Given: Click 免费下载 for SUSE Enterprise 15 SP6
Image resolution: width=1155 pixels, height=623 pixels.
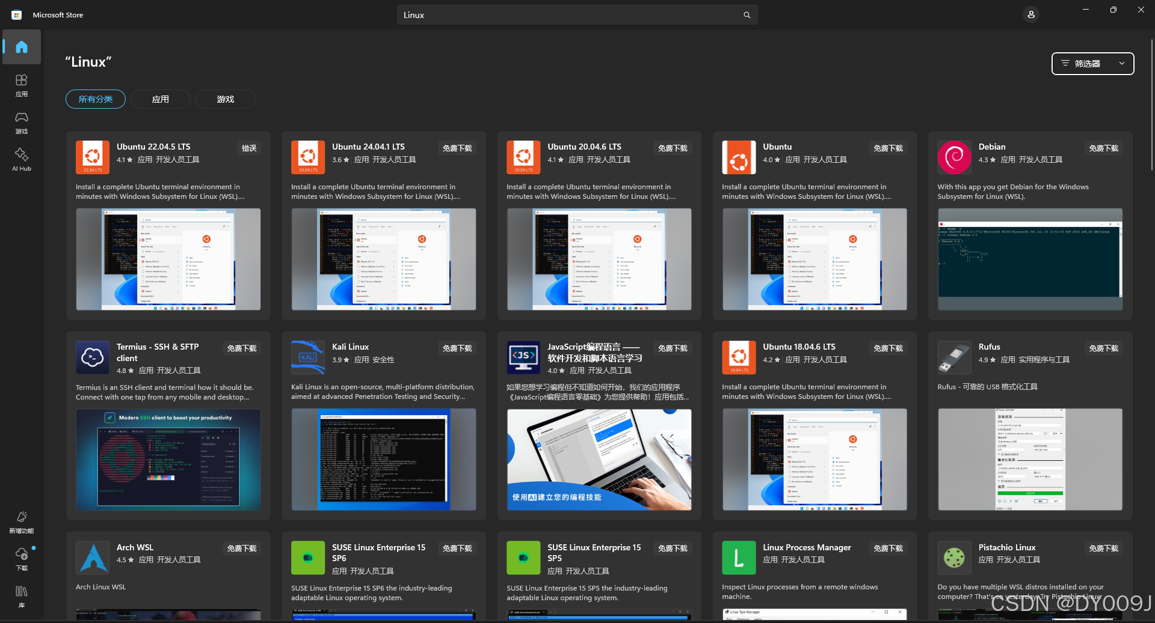Looking at the screenshot, I should click(x=457, y=549).
